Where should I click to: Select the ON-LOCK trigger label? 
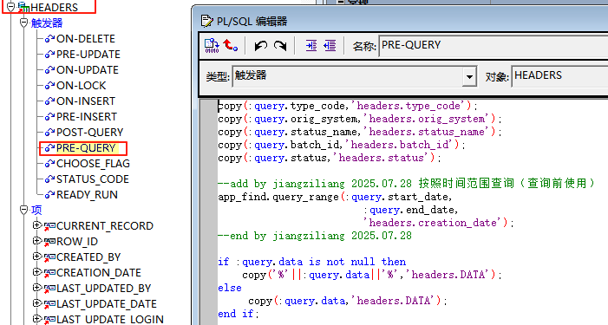pyautogui.click(x=81, y=85)
